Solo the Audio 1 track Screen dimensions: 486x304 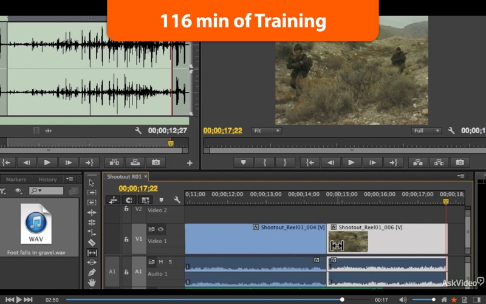[170, 262]
